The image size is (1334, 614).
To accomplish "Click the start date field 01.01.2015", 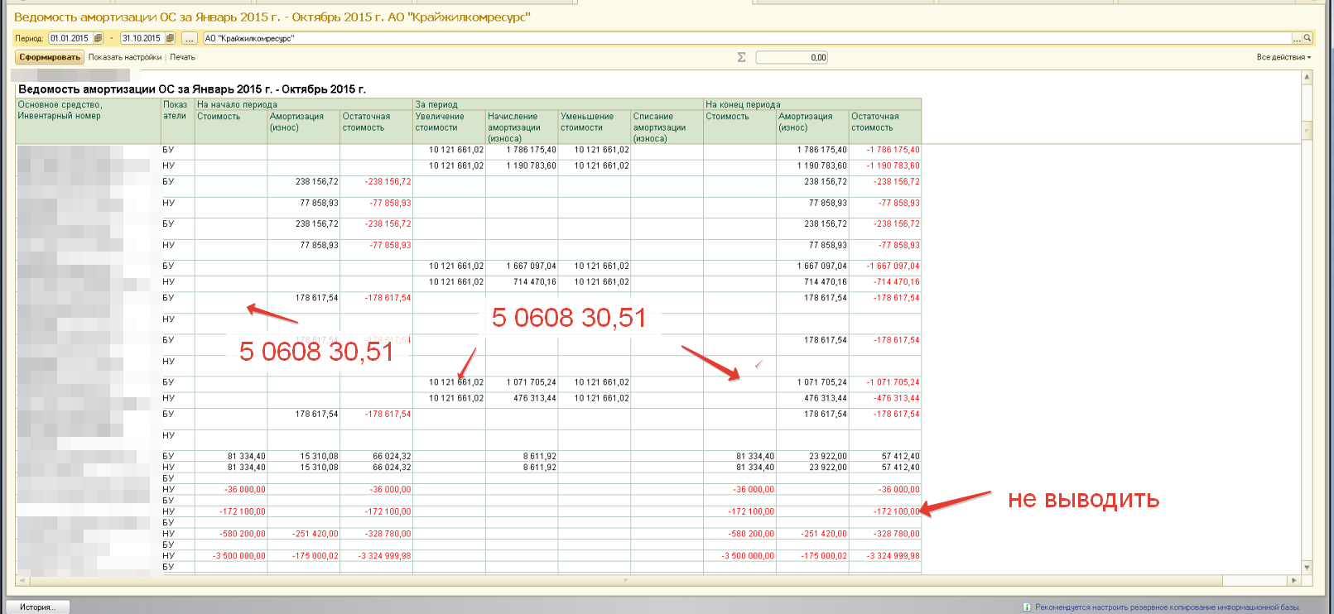I will pyautogui.click(x=70, y=38).
